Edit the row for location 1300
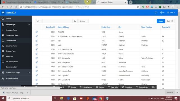The width and height of the screenshot is (180, 101). 37,62
